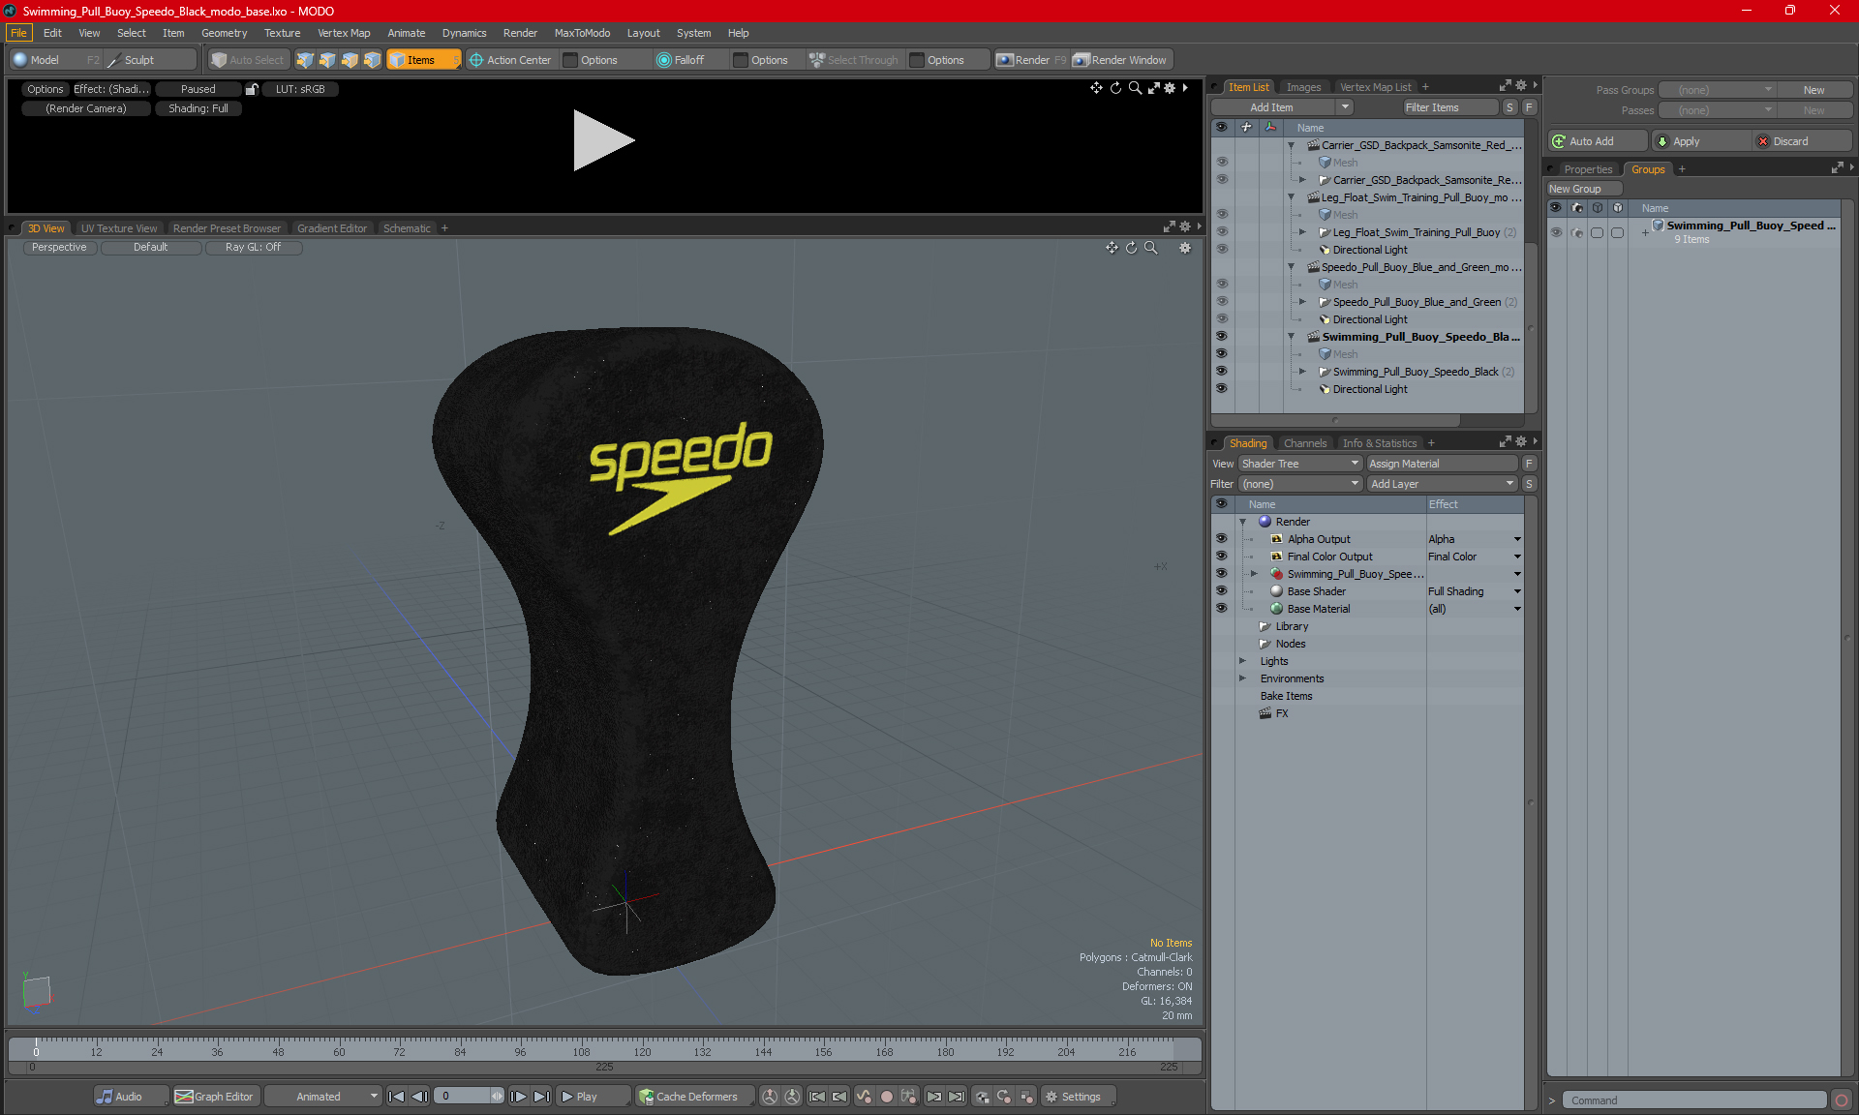Image resolution: width=1859 pixels, height=1115 pixels.
Task: Expand Swimming_Pull_Buoy_Speedo_Black (2) item
Action: coord(1302,372)
